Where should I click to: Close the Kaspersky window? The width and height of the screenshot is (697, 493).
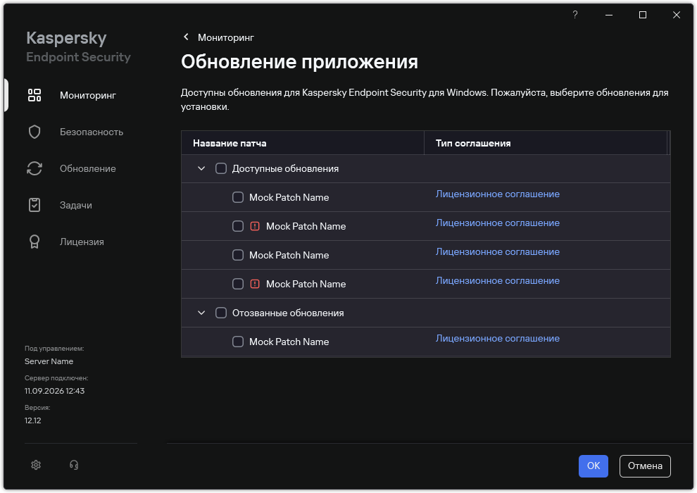(x=676, y=15)
